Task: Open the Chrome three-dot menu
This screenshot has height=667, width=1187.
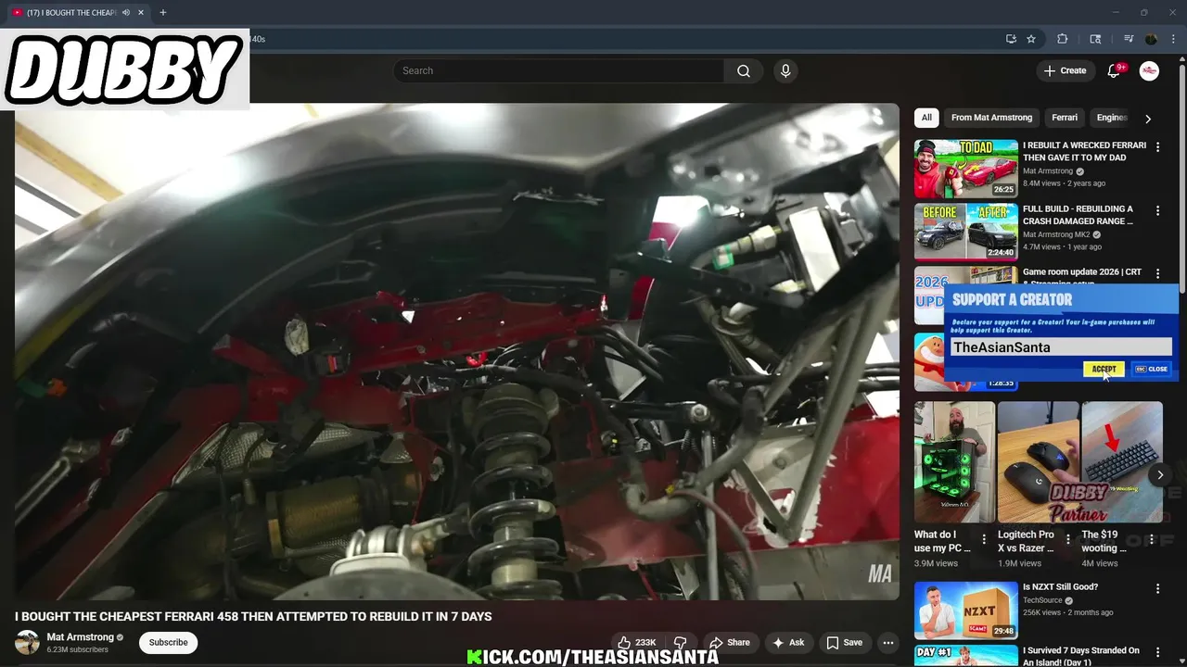Action: [x=1173, y=39]
